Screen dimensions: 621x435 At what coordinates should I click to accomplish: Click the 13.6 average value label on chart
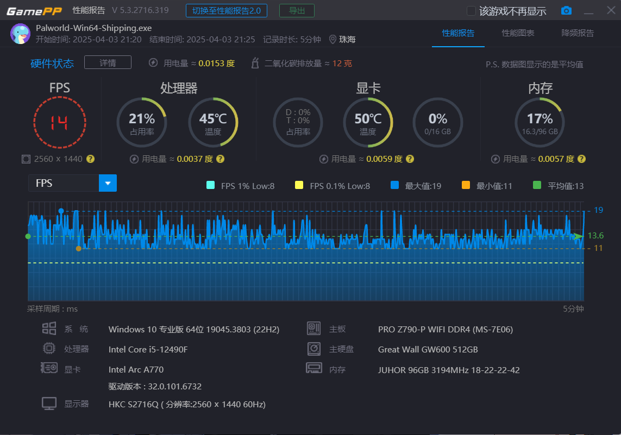point(595,236)
